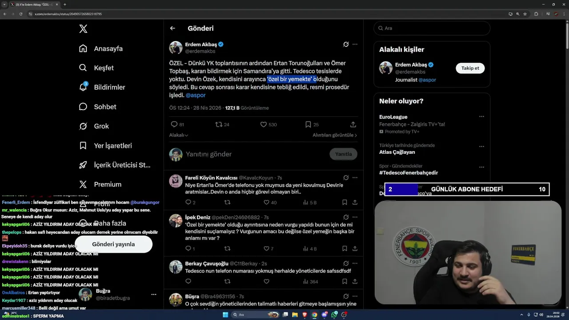Open more options for Atlas Çağlayan trend
Viewport: 569px width, 320px height.
coord(481,146)
